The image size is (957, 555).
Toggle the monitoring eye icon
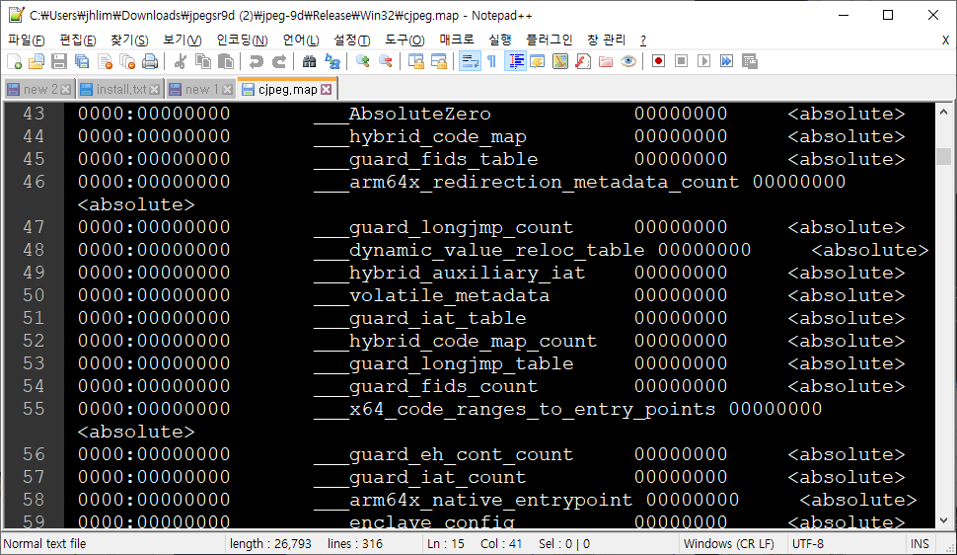tap(628, 62)
